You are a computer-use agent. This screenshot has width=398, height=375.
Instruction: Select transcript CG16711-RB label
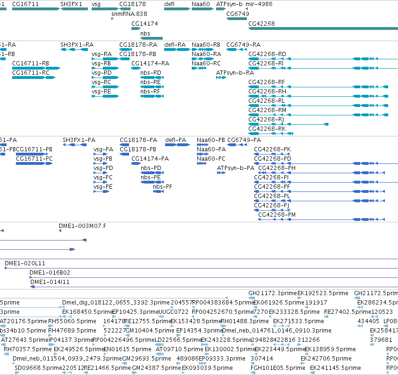[x=31, y=64]
